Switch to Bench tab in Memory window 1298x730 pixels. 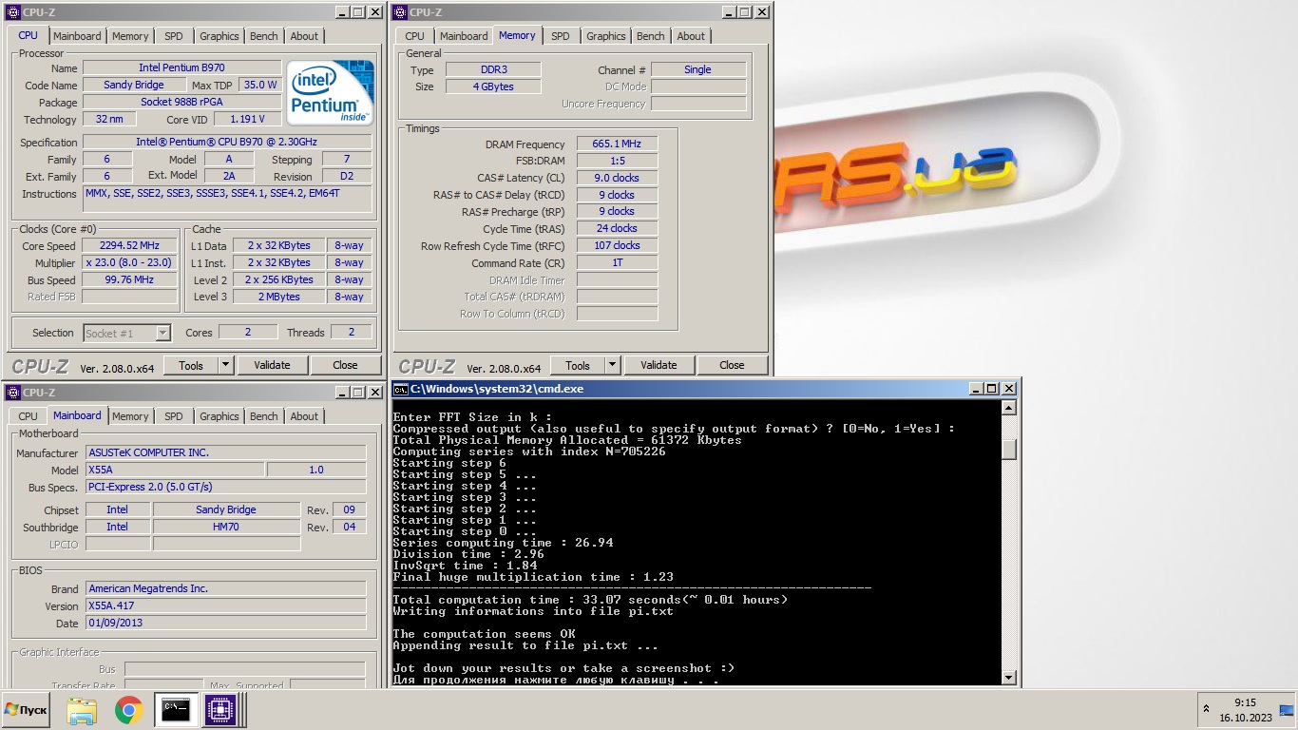[x=651, y=36]
